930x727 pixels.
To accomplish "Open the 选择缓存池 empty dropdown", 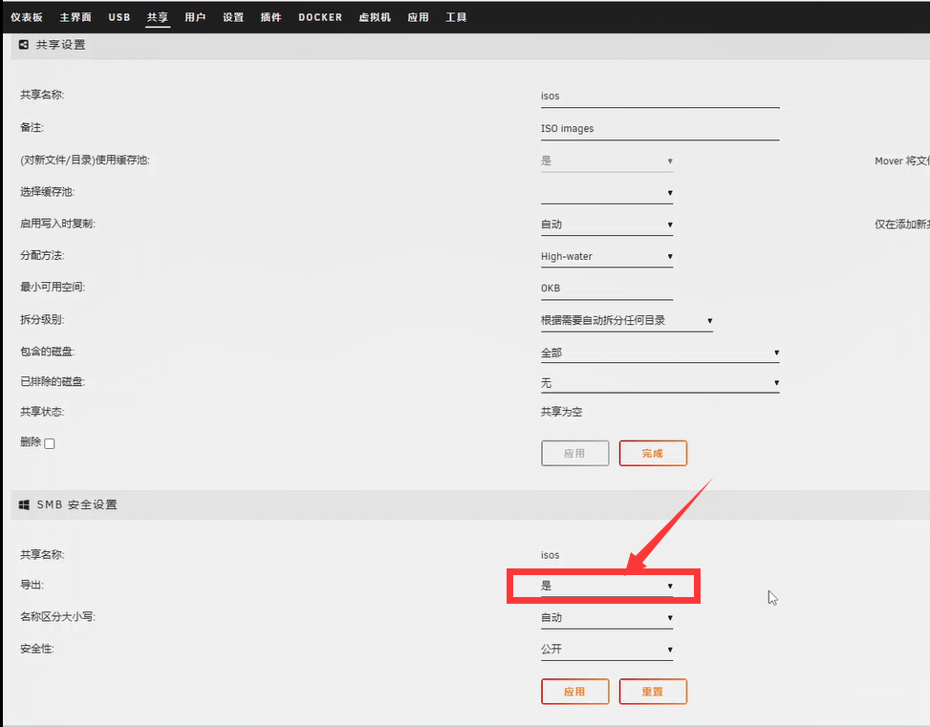I will [x=607, y=193].
